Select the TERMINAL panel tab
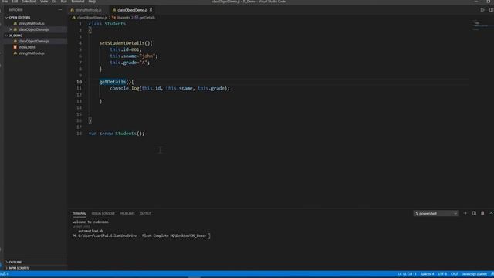The image size is (494, 278). pyautogui.click(x=79, y=213)
